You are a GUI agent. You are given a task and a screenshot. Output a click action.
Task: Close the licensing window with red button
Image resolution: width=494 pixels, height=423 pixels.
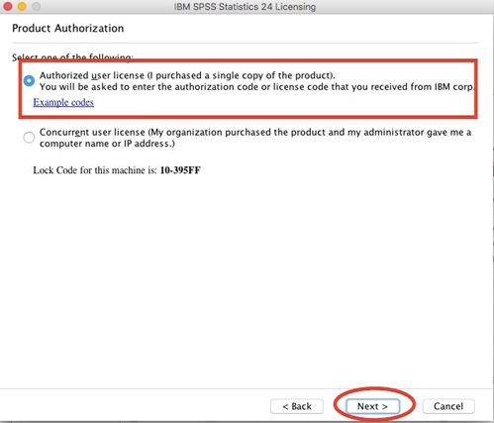[x=8, y=6]
